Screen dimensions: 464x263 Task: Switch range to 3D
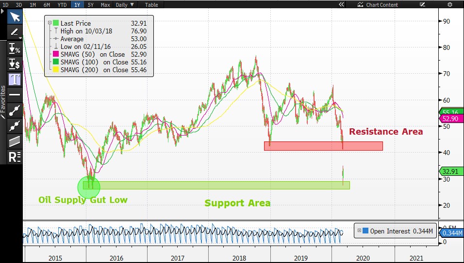[x=18, y=5]
